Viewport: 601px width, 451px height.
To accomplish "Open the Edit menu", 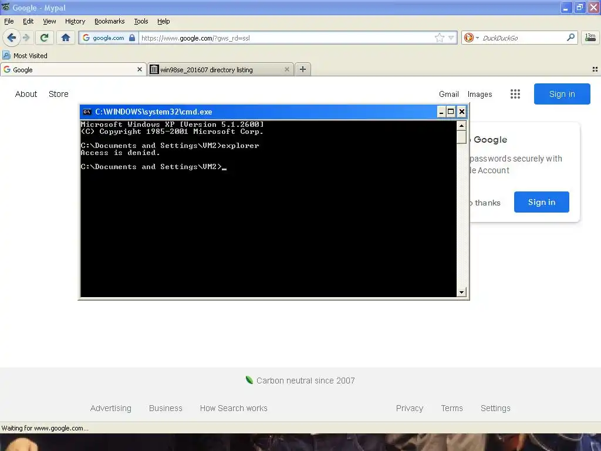I will click(28, 21).
